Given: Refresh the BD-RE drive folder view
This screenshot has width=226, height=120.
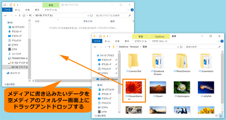Looking at the screenshot, I should (91, 15).
